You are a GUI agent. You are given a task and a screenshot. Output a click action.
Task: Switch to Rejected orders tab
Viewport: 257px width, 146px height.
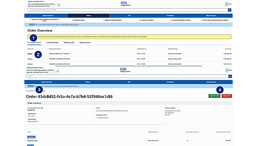[x=85, y=43]
